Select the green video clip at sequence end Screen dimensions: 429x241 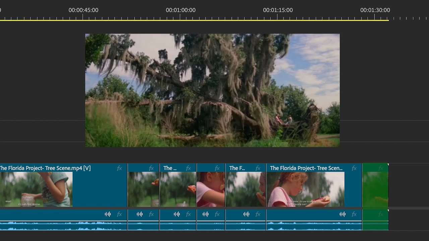click(375, 185)
